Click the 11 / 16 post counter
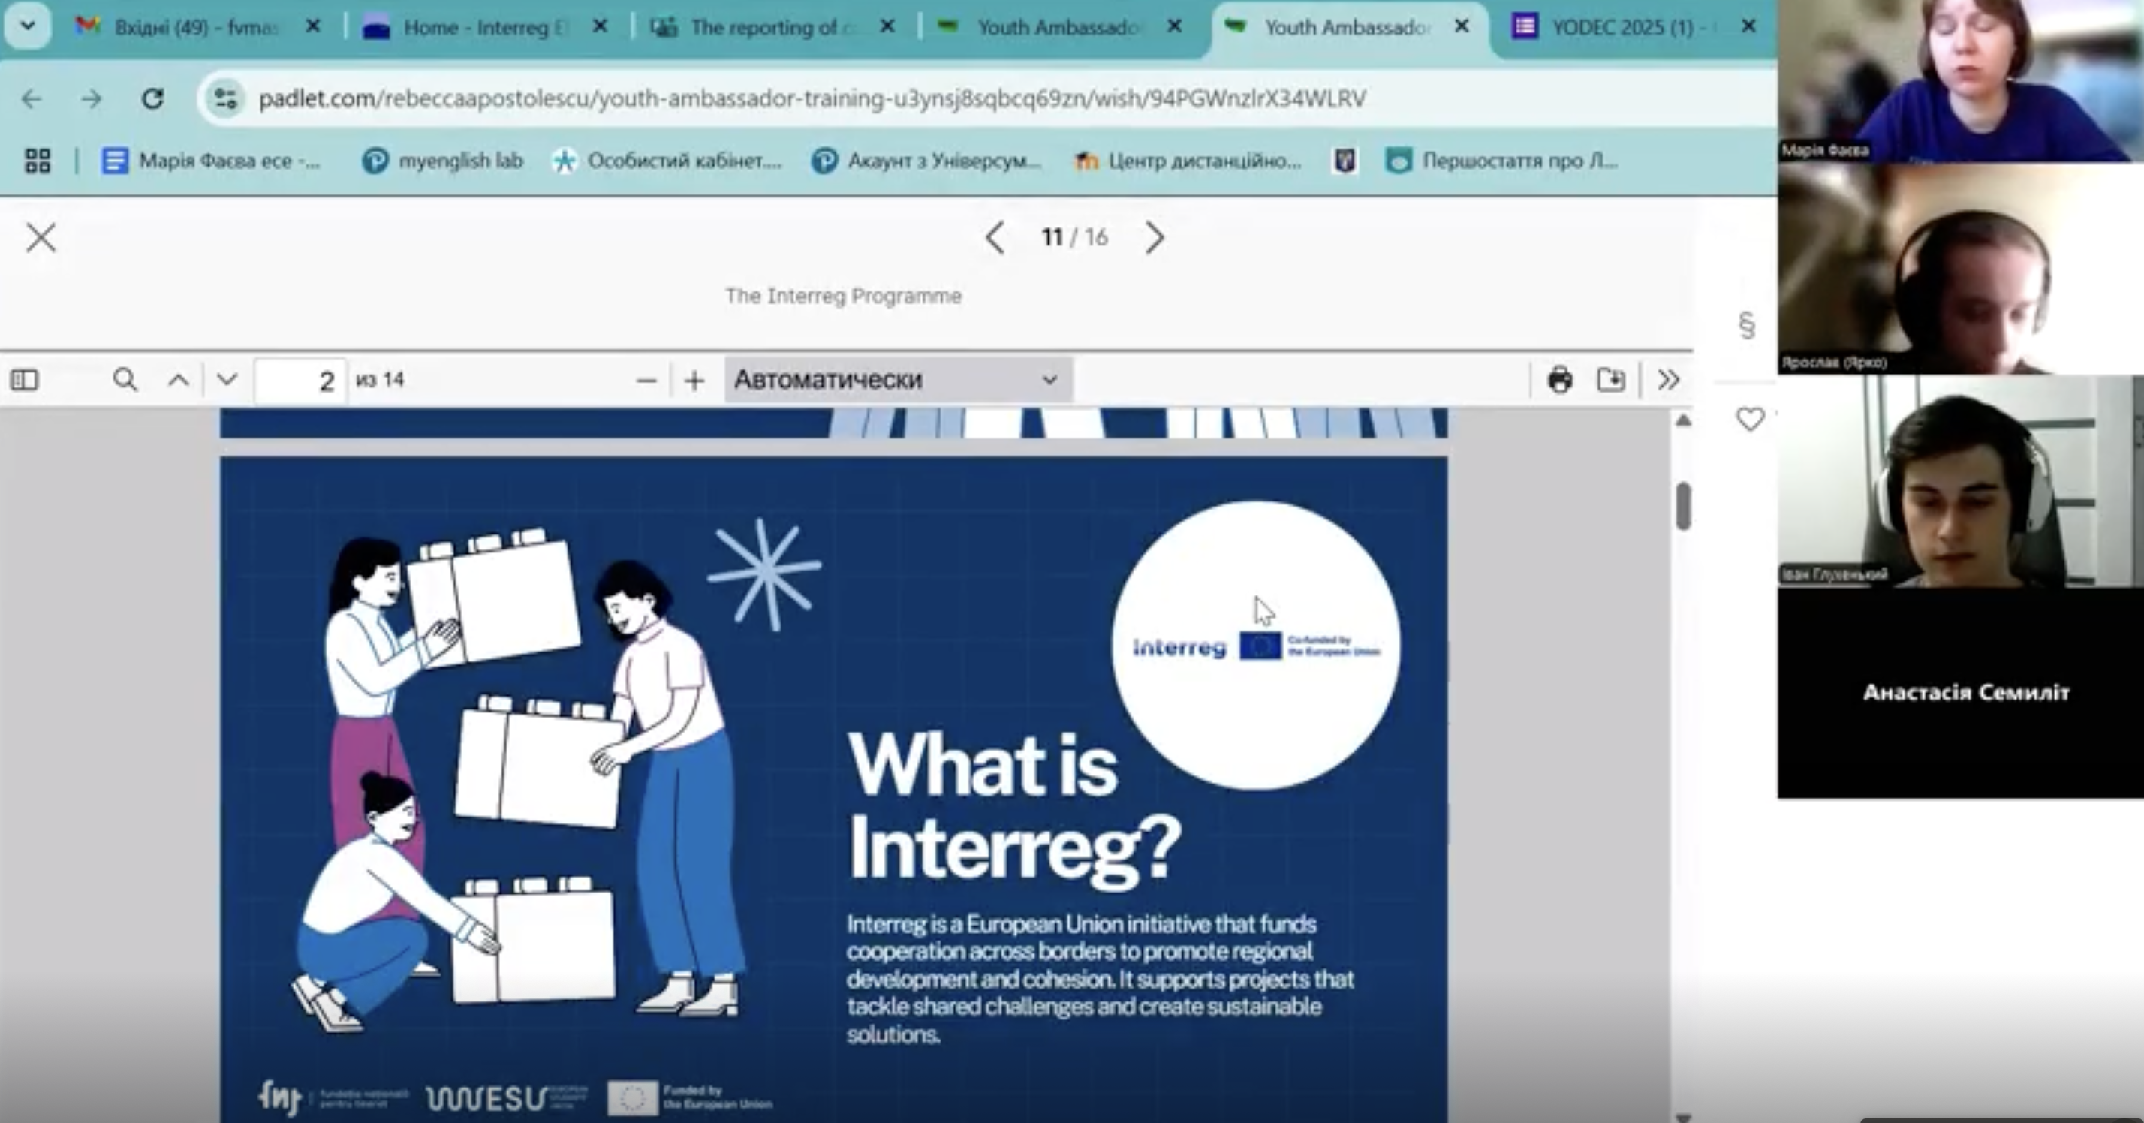This screenshot has width=2144, height=1123. (1074, 238)
